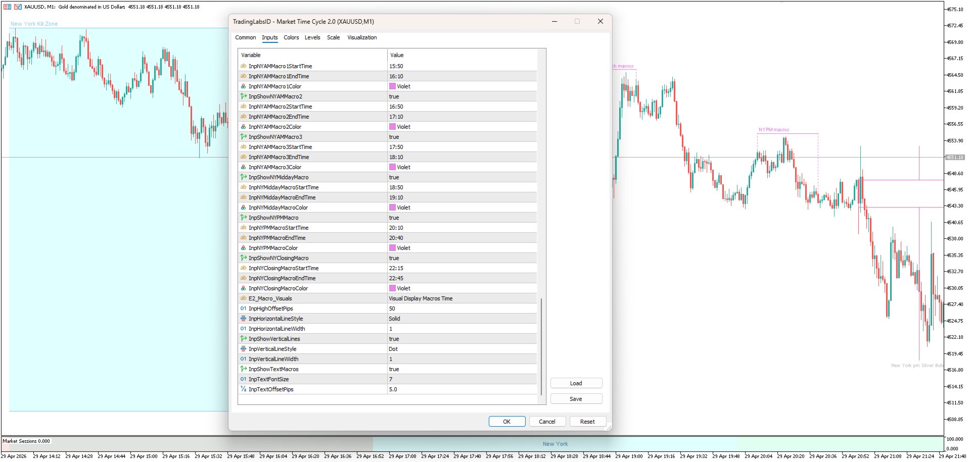Viewport: 970px width, 462px height.
Task: Click the 'ab' icon of InpNYPMMacroEndTime
Action: [243, 238]
